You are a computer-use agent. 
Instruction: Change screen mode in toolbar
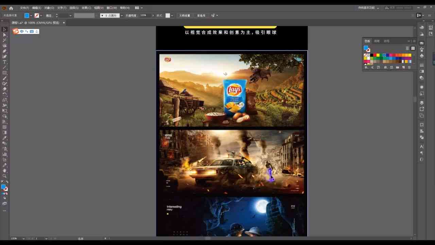pyautogui.click(x=5, y=203)
